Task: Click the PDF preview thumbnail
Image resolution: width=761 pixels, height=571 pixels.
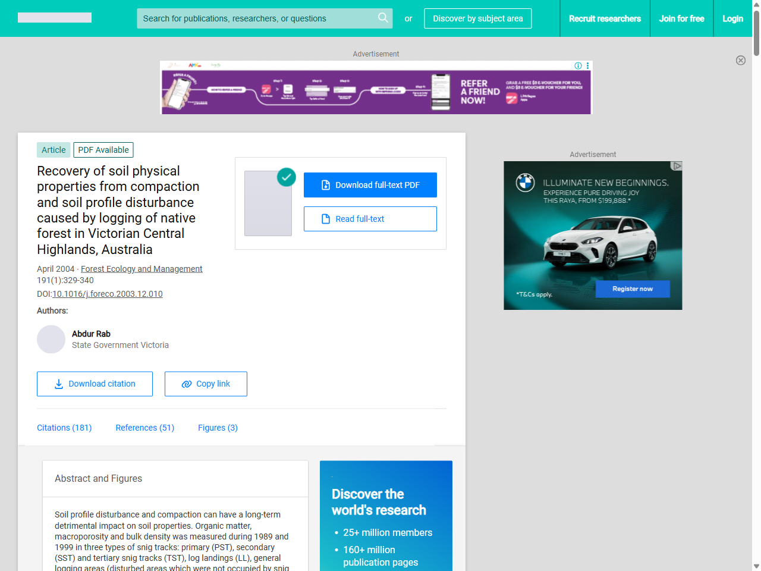Action: [x=268, y=203]
